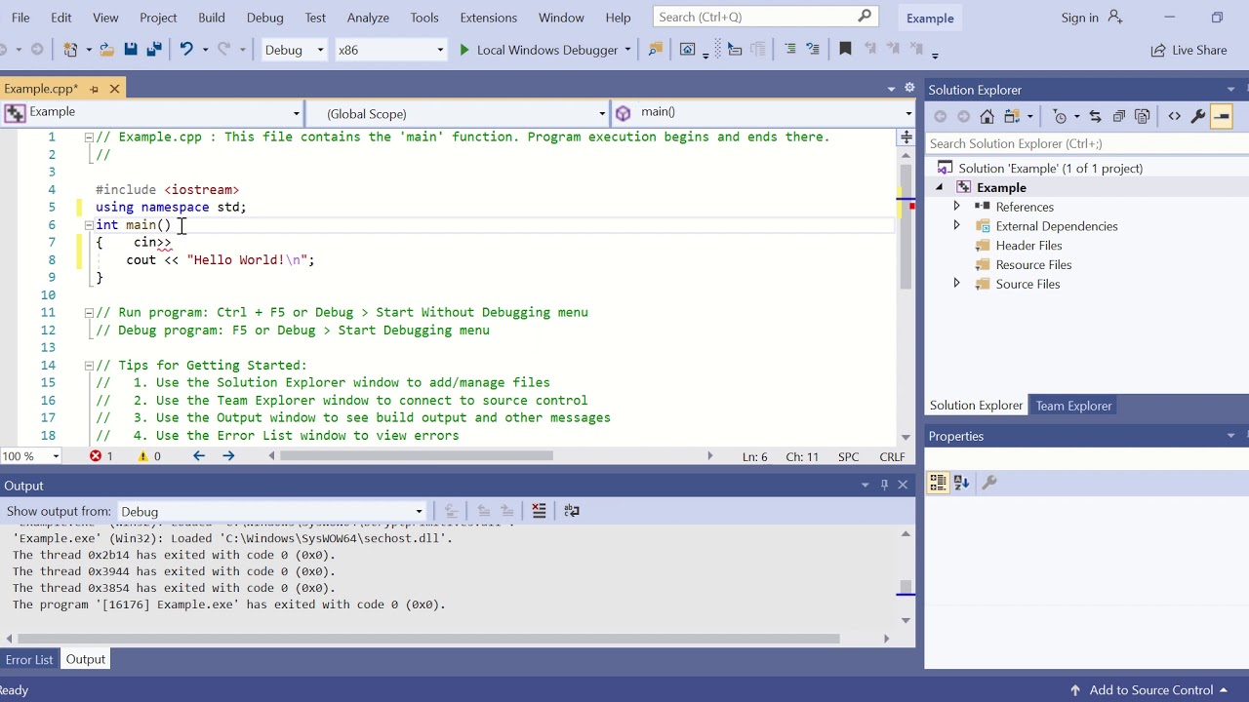Click the Save icon in toolbar
The height and width of the screenshot is (702, 1249).
(x=130, y=50)
